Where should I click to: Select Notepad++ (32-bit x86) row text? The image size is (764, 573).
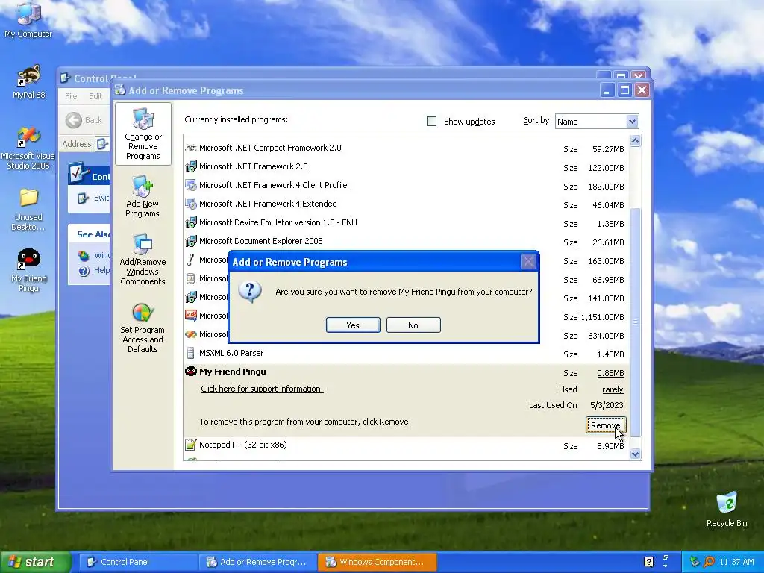click(x=242, y=445)
